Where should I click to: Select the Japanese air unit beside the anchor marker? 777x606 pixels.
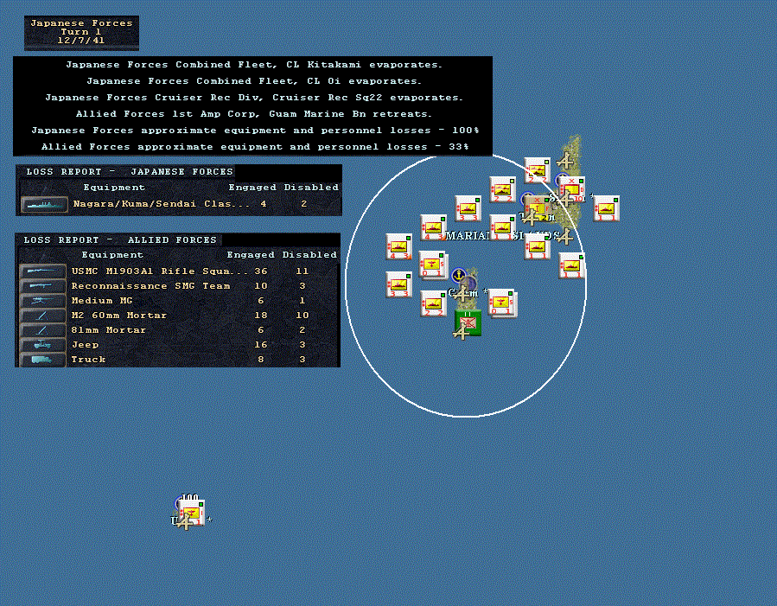pos(432,265)
